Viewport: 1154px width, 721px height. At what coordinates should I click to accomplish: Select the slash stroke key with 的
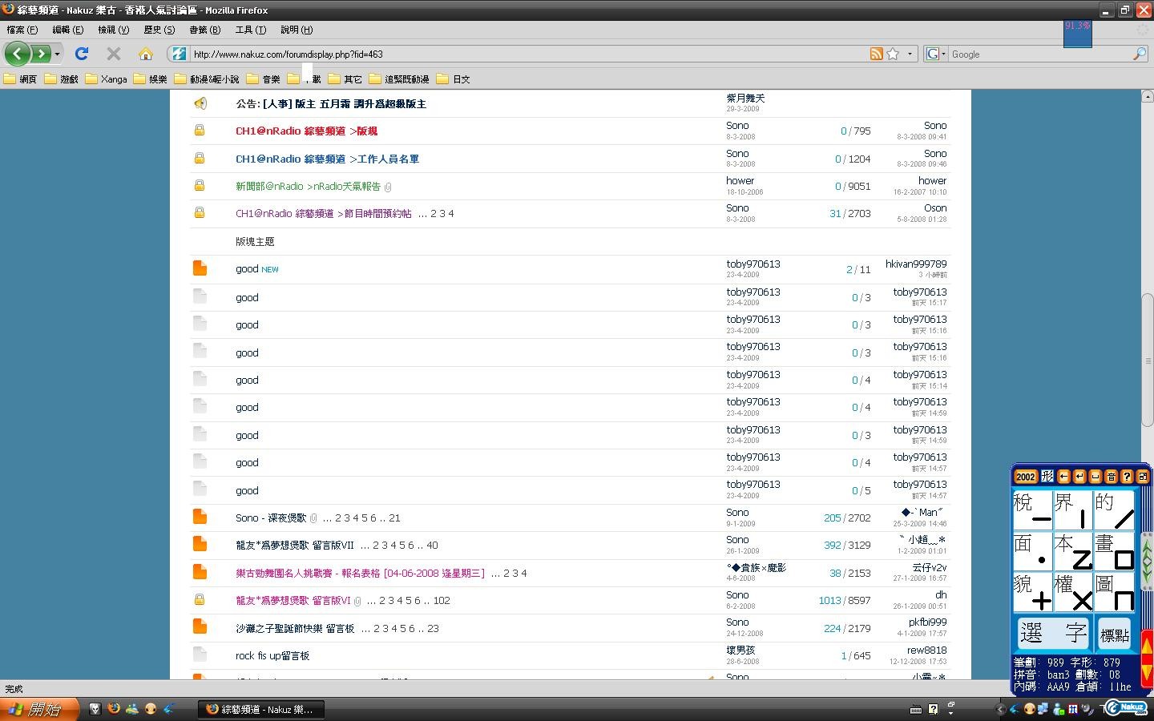coord(1115,511)
